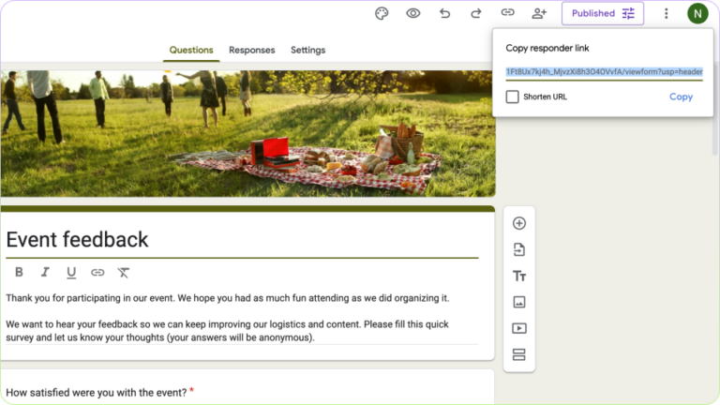
Task: Open the customize theme palette
Action: pos(382,13)
